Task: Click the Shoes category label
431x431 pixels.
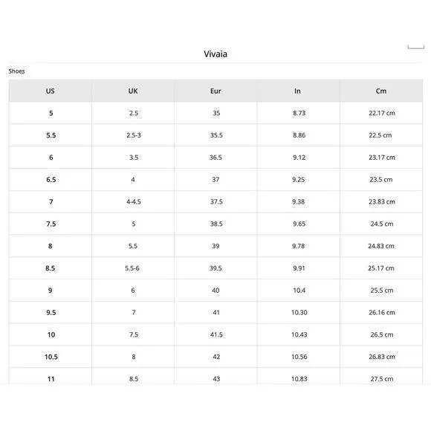Action: [x=17, y=71]
